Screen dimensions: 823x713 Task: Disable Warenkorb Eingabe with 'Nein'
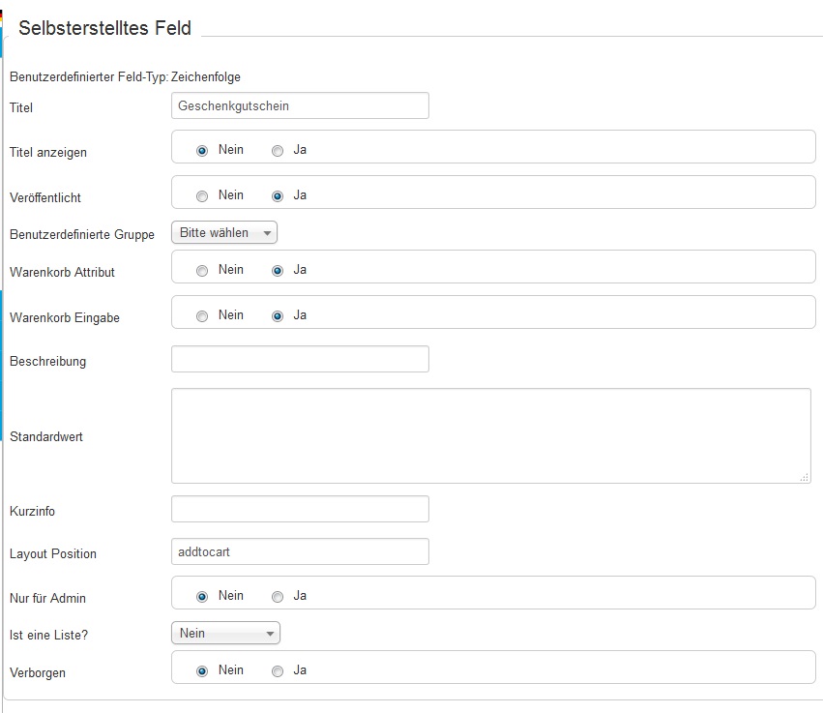pyautogui.click(x=202, y=316)
